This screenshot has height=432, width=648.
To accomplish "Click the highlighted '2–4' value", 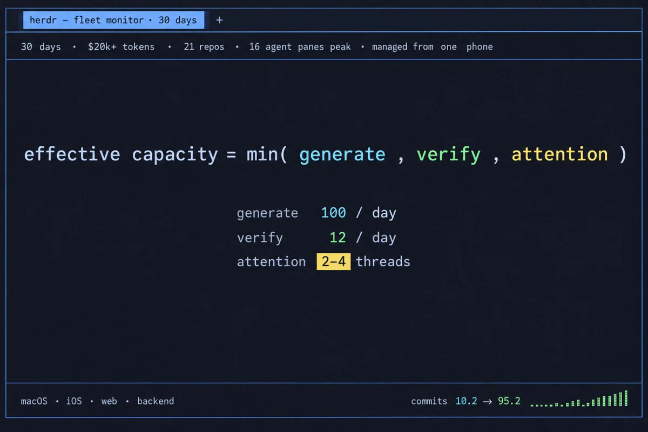I will (x=334, y=262).
